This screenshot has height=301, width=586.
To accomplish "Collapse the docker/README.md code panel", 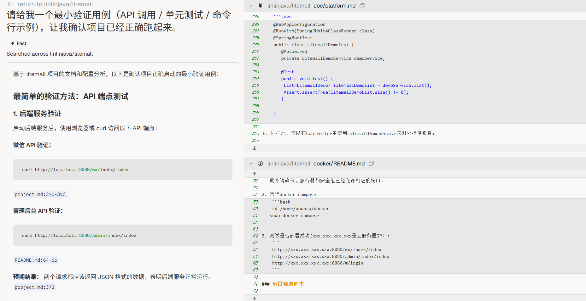I will pyautogui.click(x=251, y=164).
